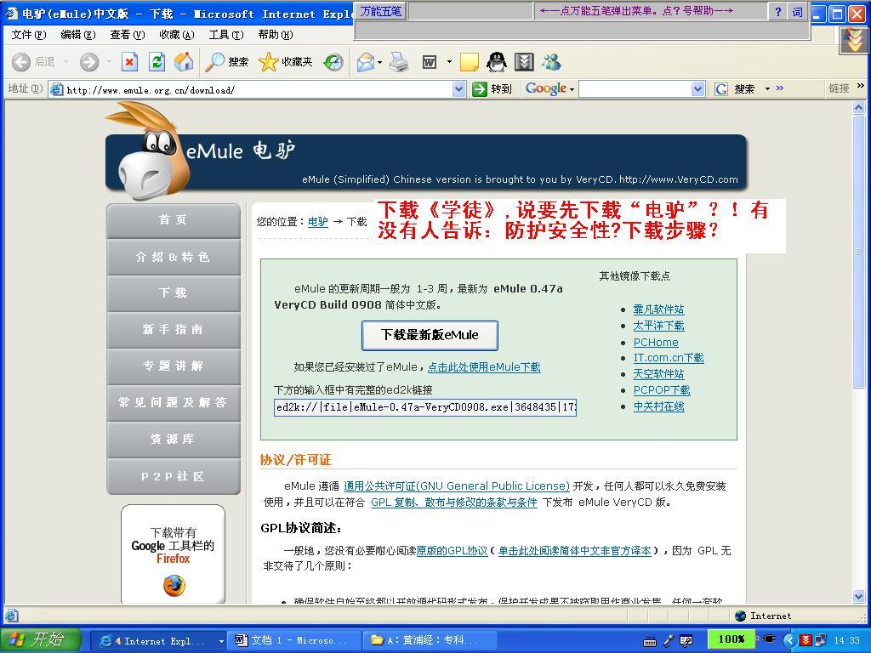Open the dropdown arrow next to G 搜索

(767, 88)
